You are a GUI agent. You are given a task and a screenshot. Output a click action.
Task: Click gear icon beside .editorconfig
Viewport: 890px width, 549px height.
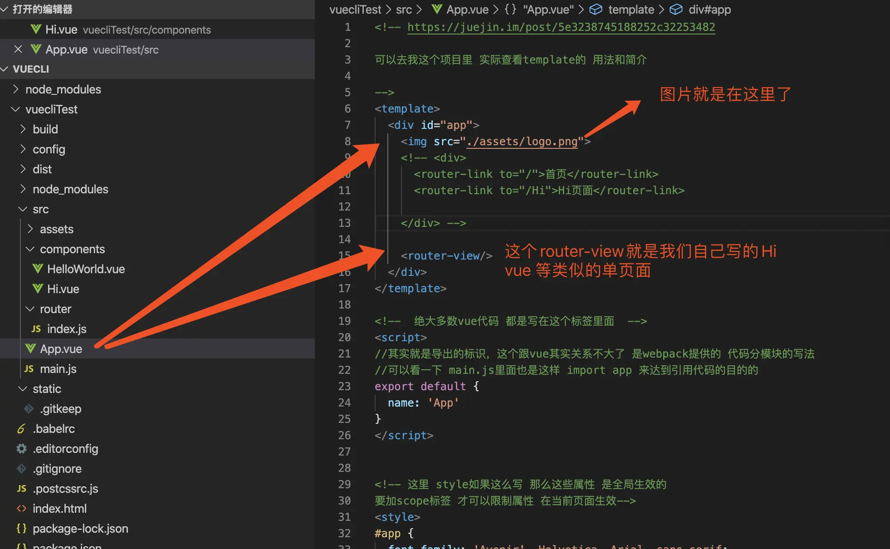[21, 449]
